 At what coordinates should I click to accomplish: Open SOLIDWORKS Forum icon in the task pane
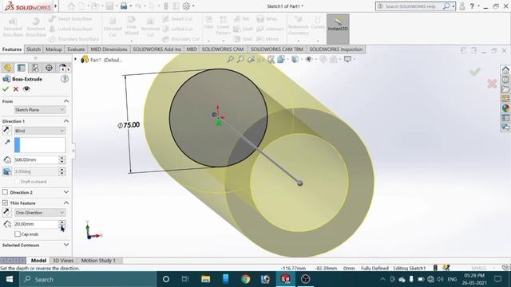(505, 127)
